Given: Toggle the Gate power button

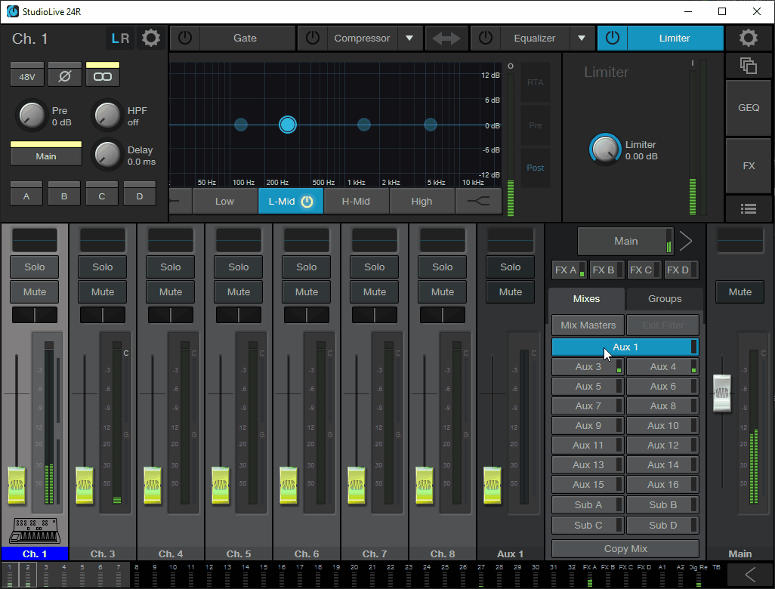Looking at the screenshot, I should (185, 38).
